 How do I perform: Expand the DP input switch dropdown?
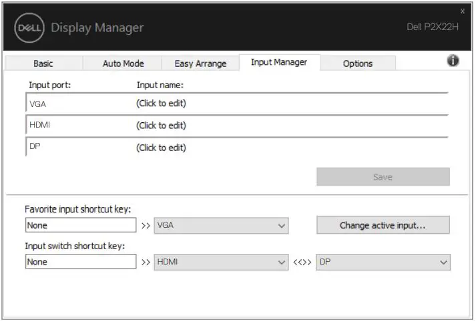coord(383,262)
